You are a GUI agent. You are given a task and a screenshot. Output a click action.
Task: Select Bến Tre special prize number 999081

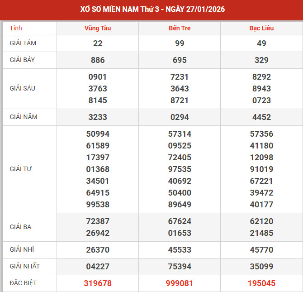180,283
